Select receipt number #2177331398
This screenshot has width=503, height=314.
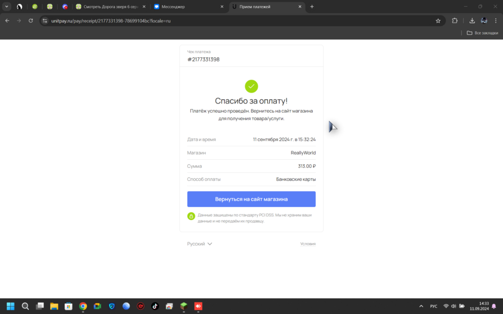click(203, 59)
